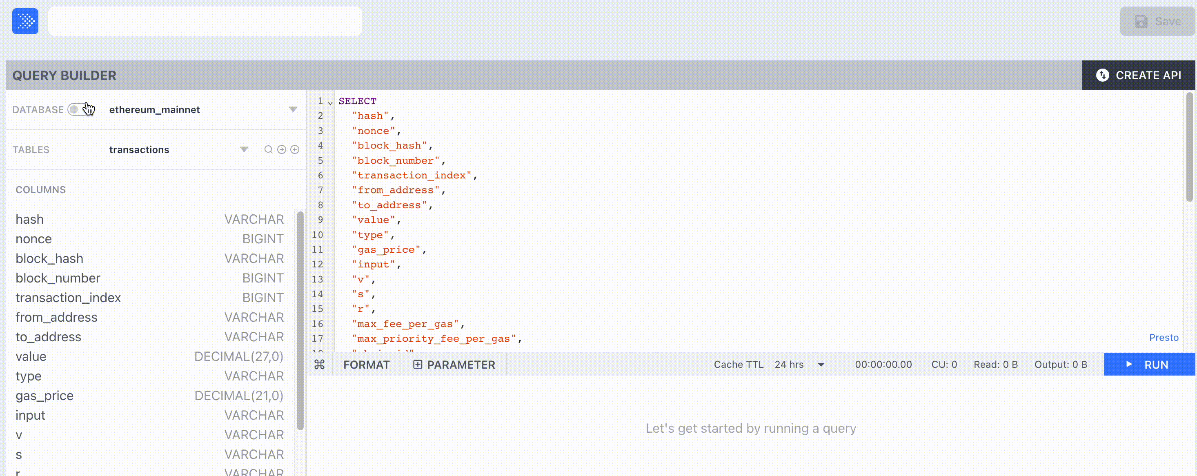The width and height of the screenshot is (1197, 476).
Task: Click the keyboard shortcuts command icon
Action: click(319, 365)
